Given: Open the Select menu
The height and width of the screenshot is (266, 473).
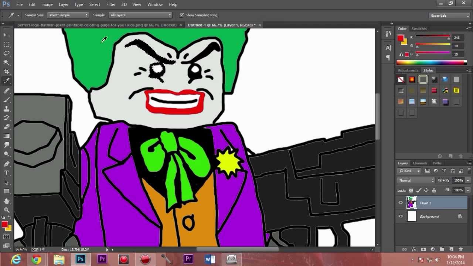Looking at the screenshot, I should [x=95, y=4].
